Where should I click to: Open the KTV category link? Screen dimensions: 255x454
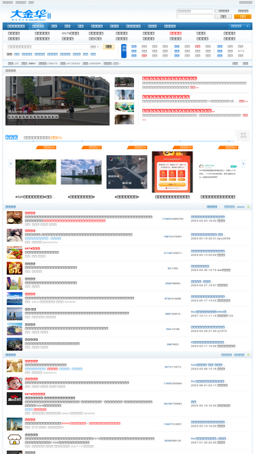(x=241, y=51)
